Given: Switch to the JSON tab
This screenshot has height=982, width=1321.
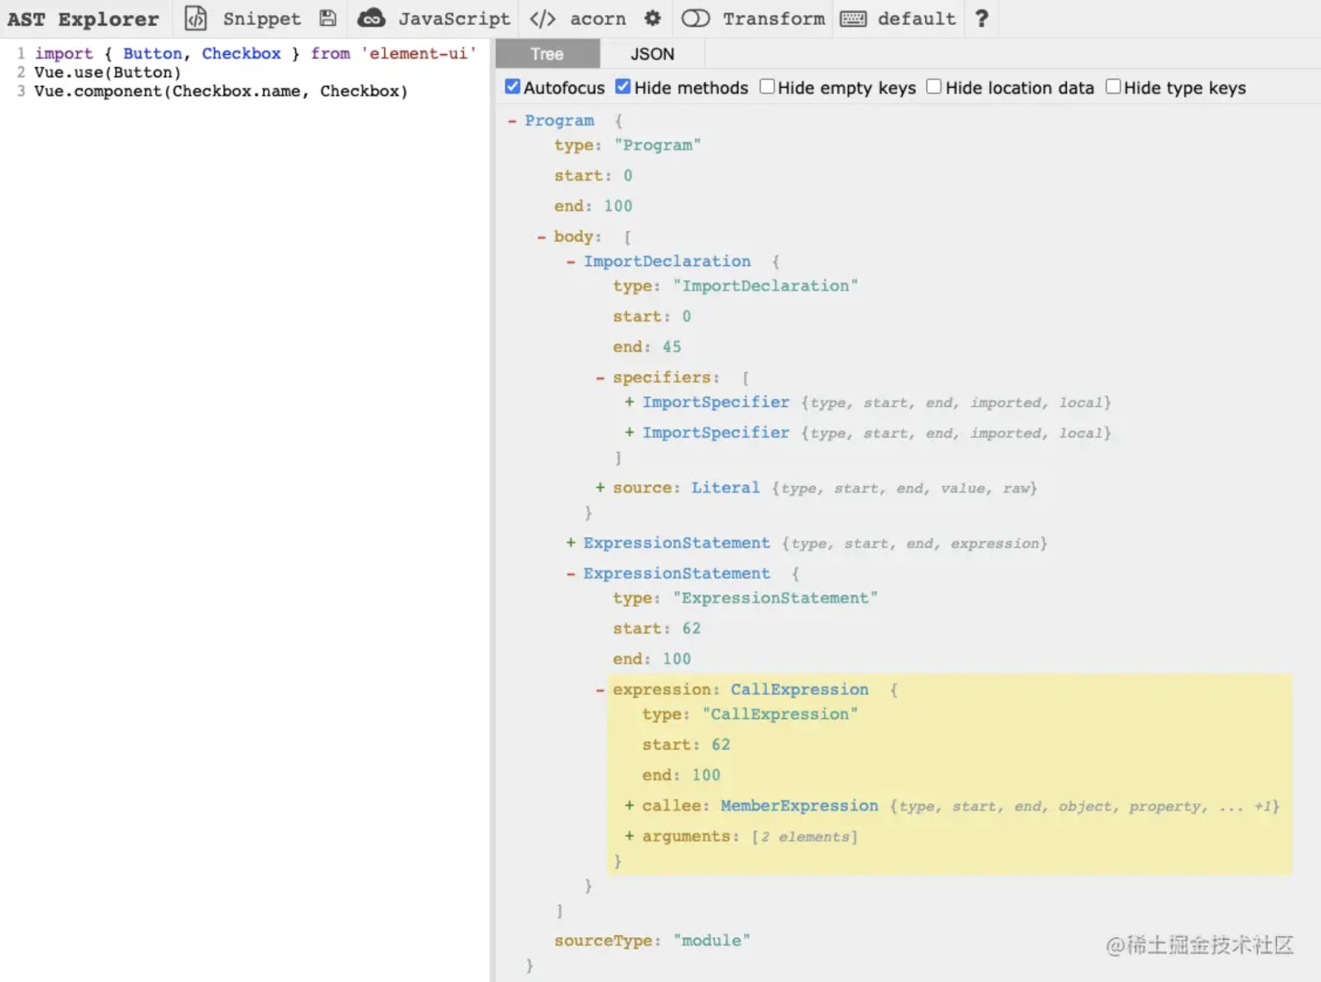Looking at the screenshot, I should 652,53.
